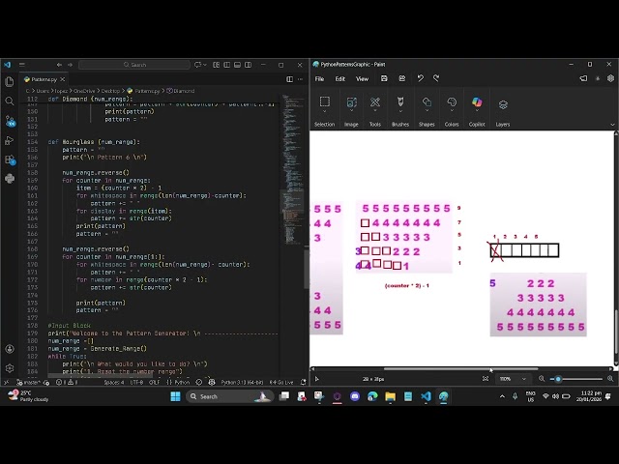The height and width of the screenshot is (464, 619).
Task: Open the Source Control view in VS Code
Action: (11, 121)
